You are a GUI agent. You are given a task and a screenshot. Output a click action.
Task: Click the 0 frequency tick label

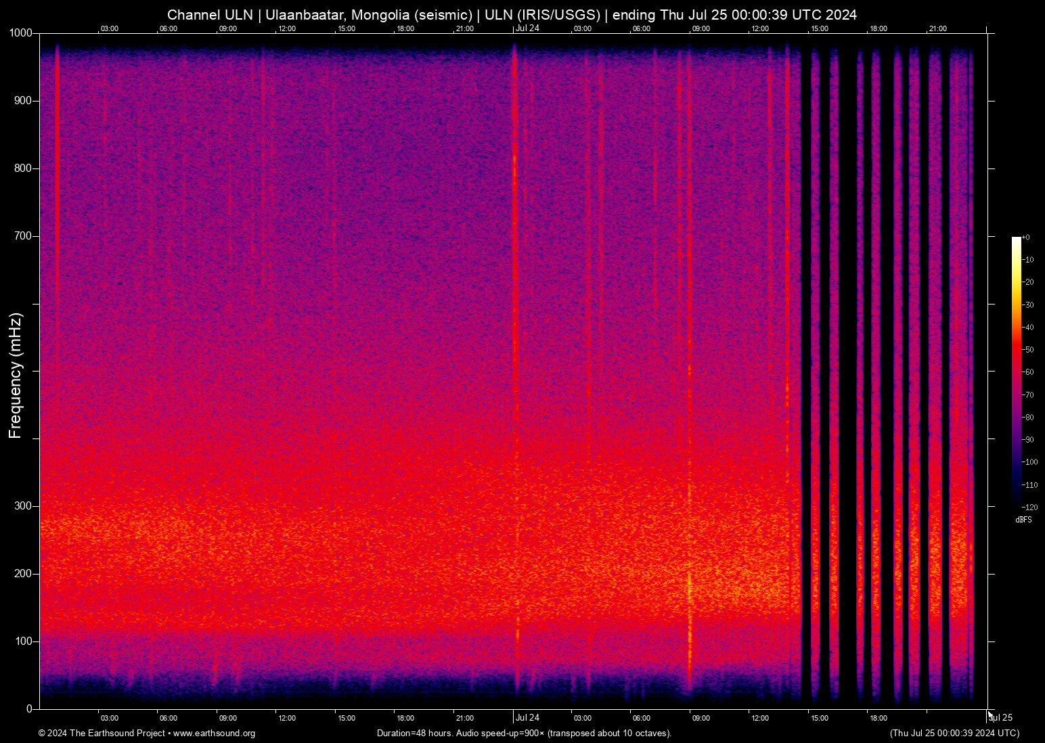(28, 707)
